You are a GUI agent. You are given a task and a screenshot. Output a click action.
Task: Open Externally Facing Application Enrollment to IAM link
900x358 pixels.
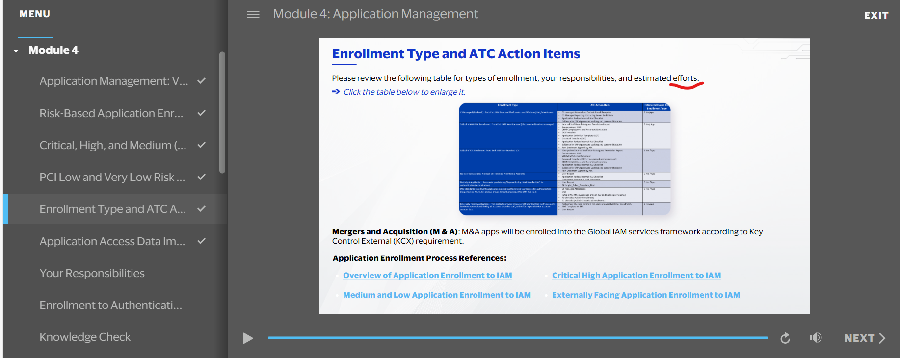pos(646,295)
